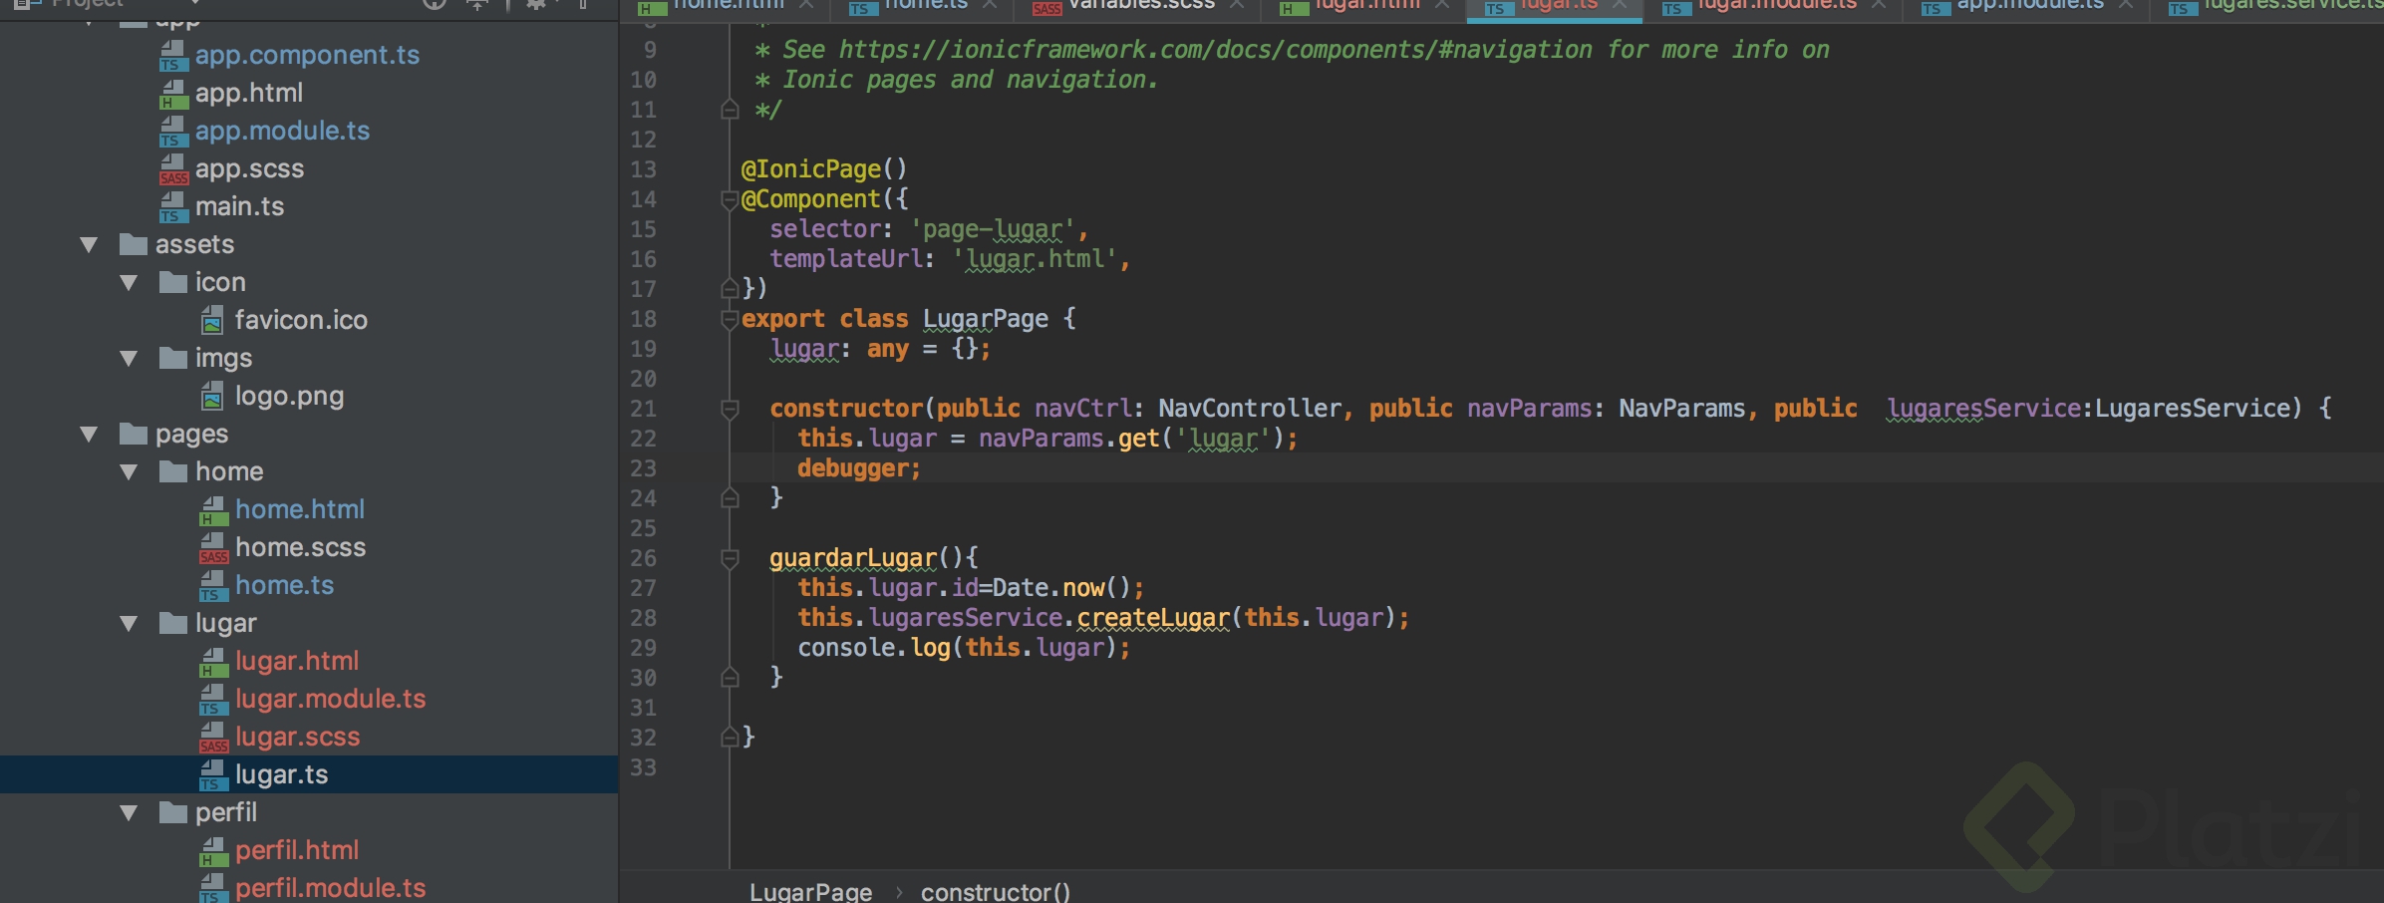The height and width of the screenshot is (903, 2384).
Task: Click the guardarLugar method name
Action: [853, 558]
